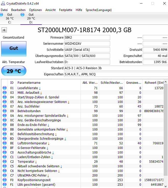Click the Gesamtzustand label

(14, 37)
